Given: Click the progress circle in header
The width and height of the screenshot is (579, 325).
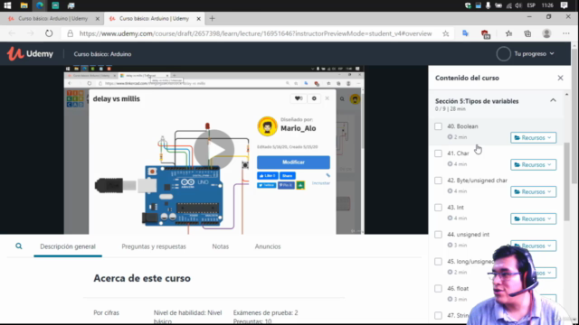Looking at the screenshot, I should (x=503, y=54).
